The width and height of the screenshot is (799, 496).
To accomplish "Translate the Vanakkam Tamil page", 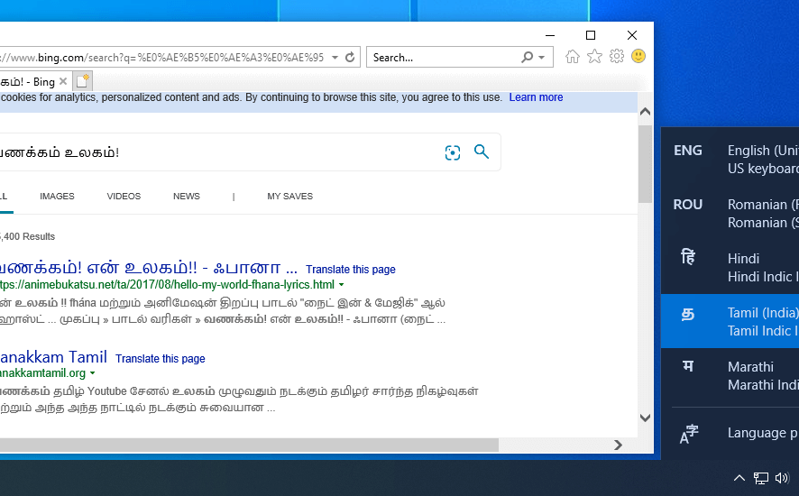I will coord(160,358).
